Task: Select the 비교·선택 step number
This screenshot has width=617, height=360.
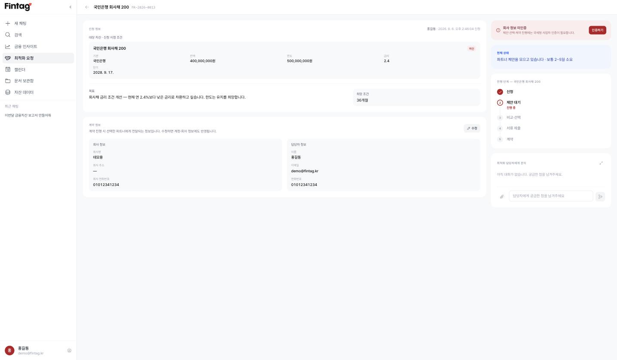Action: [500, 117]
